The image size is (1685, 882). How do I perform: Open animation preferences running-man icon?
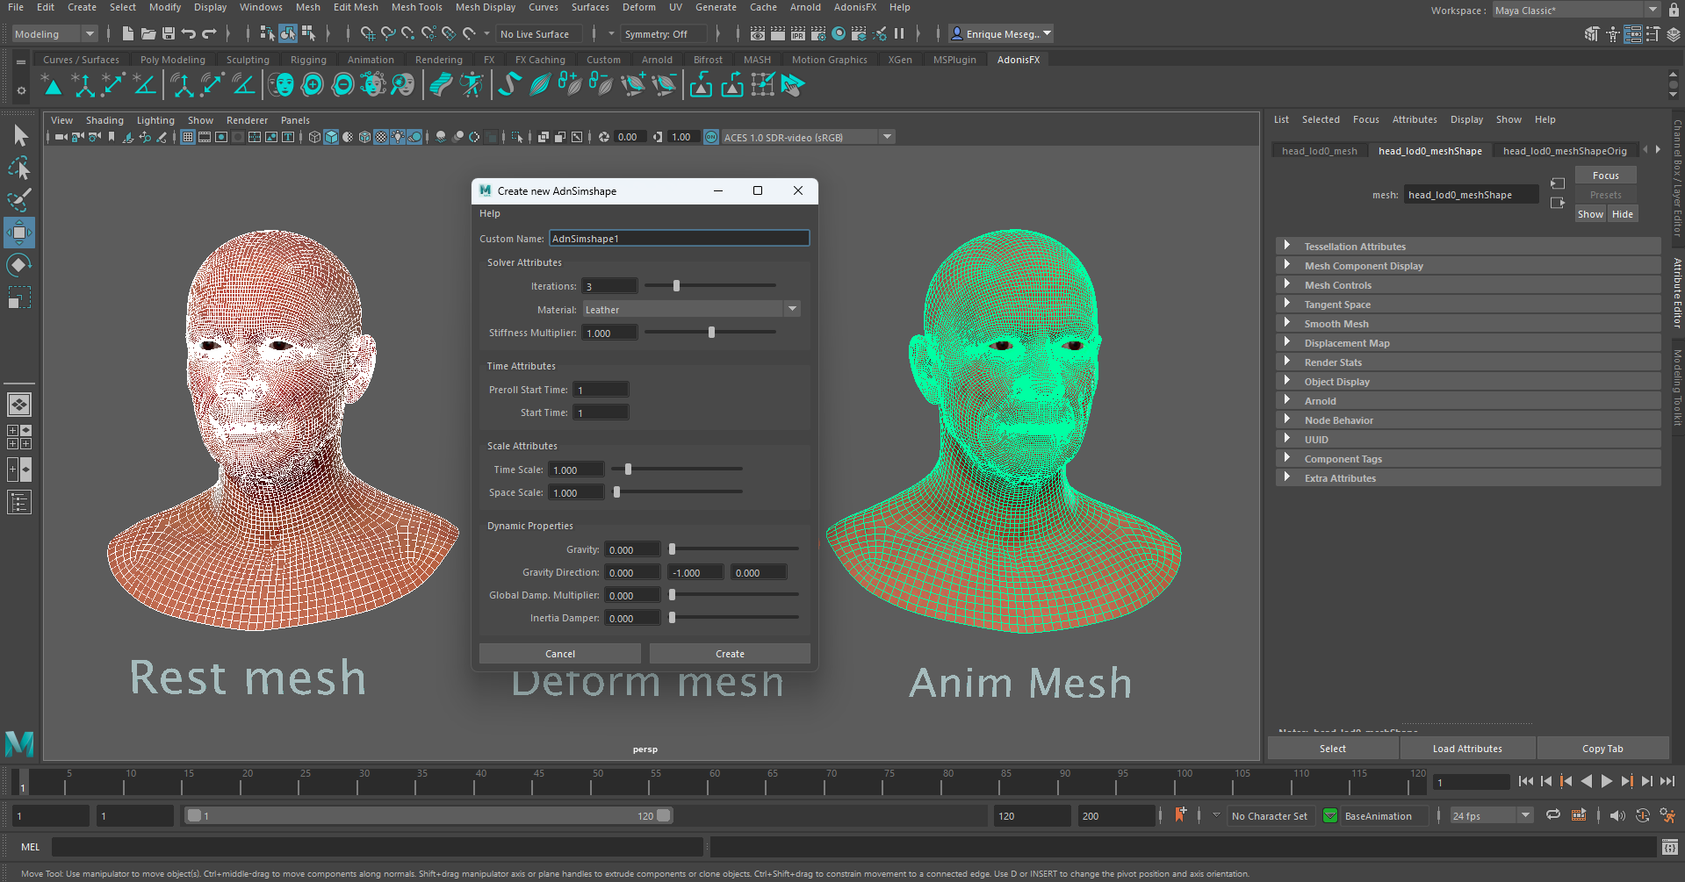click(x=1667, y=815)
